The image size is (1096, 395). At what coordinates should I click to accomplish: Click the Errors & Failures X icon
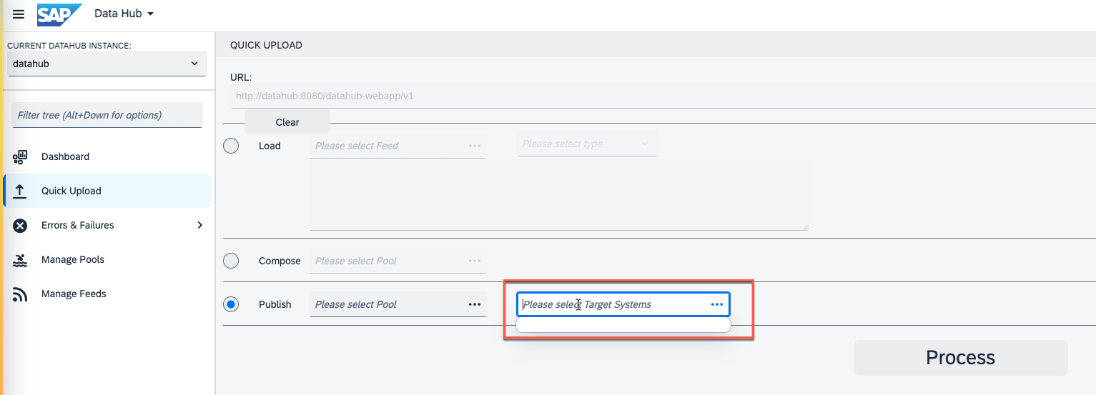(20, 225)
